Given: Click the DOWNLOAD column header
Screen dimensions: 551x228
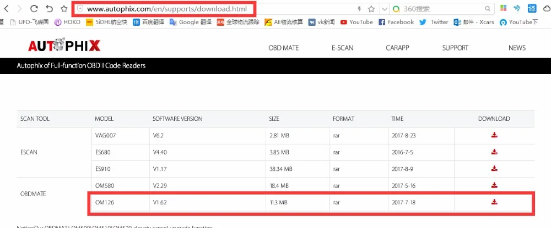Looking at the screenshot, I should coord(494,119).
